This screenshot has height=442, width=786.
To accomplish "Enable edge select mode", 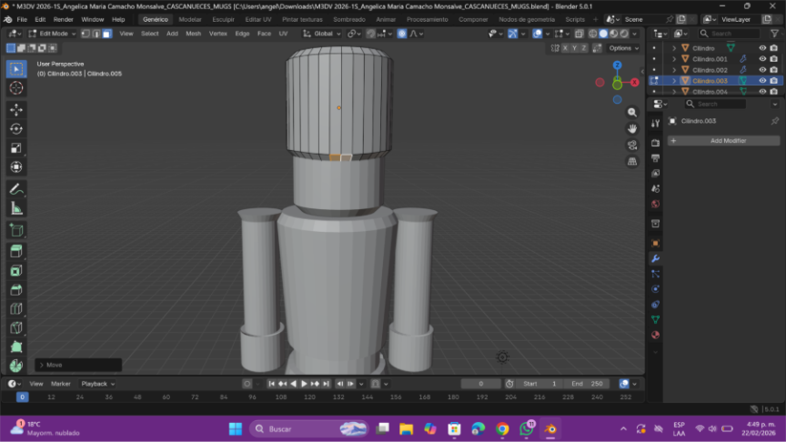I will click(96, 34).
